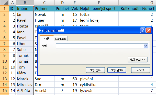Switch to the Nahradit tab
Viewport: 156px width, 95px height.
61,38
